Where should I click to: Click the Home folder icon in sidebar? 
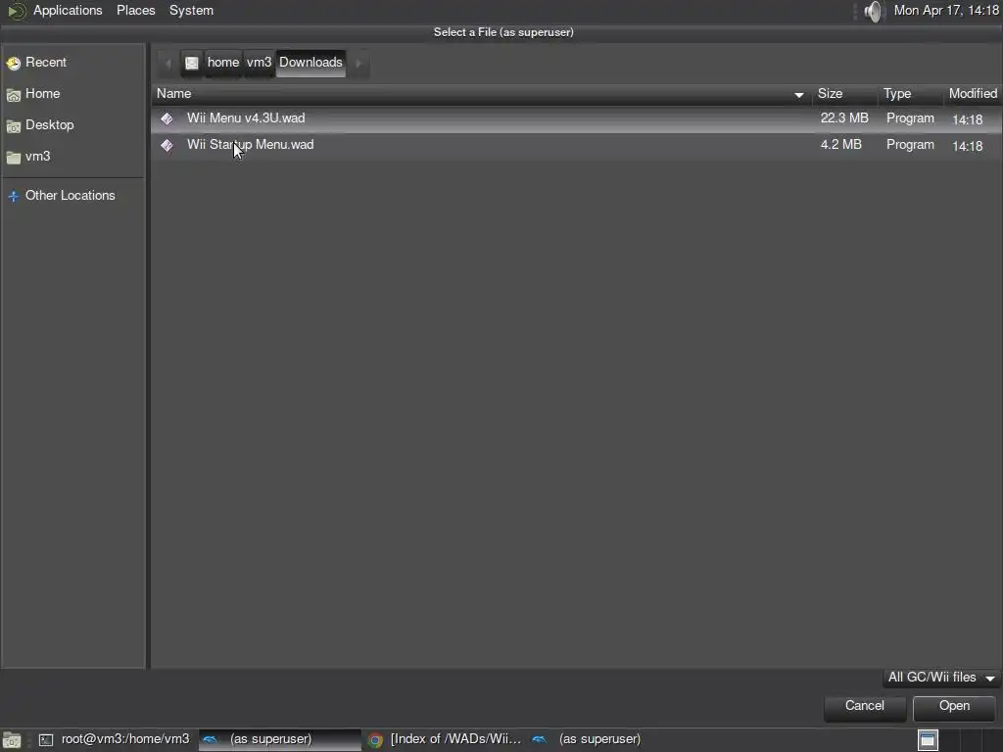pos(14,95)
